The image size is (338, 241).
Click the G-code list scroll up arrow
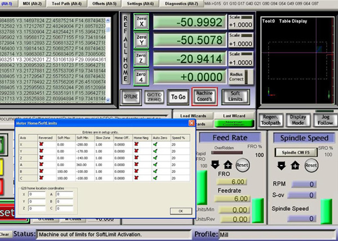coord(108,20)
